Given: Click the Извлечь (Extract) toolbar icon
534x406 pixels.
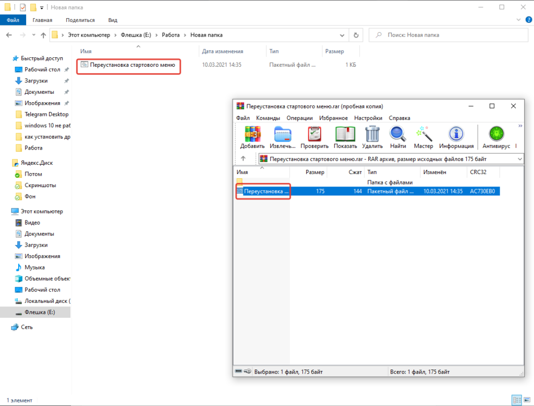Looking at the screenshot, I should coord(283,137).
